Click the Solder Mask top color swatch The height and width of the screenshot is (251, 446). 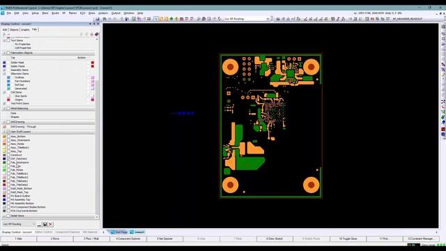coord(4,63)
